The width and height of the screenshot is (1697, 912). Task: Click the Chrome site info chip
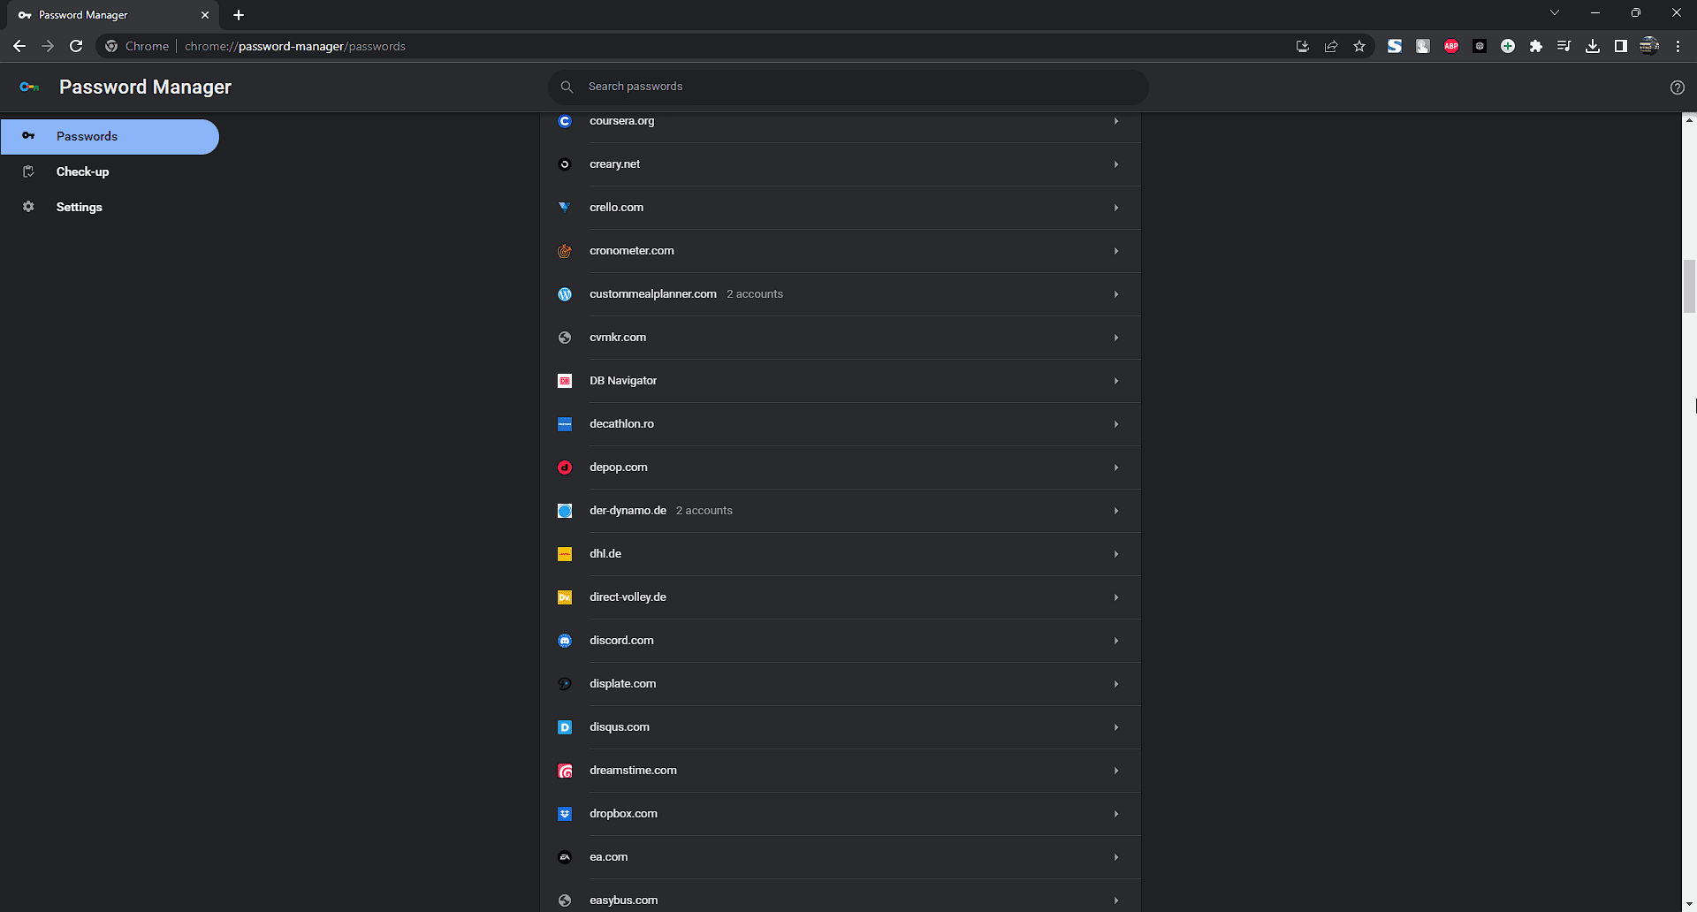click(137, 46)
